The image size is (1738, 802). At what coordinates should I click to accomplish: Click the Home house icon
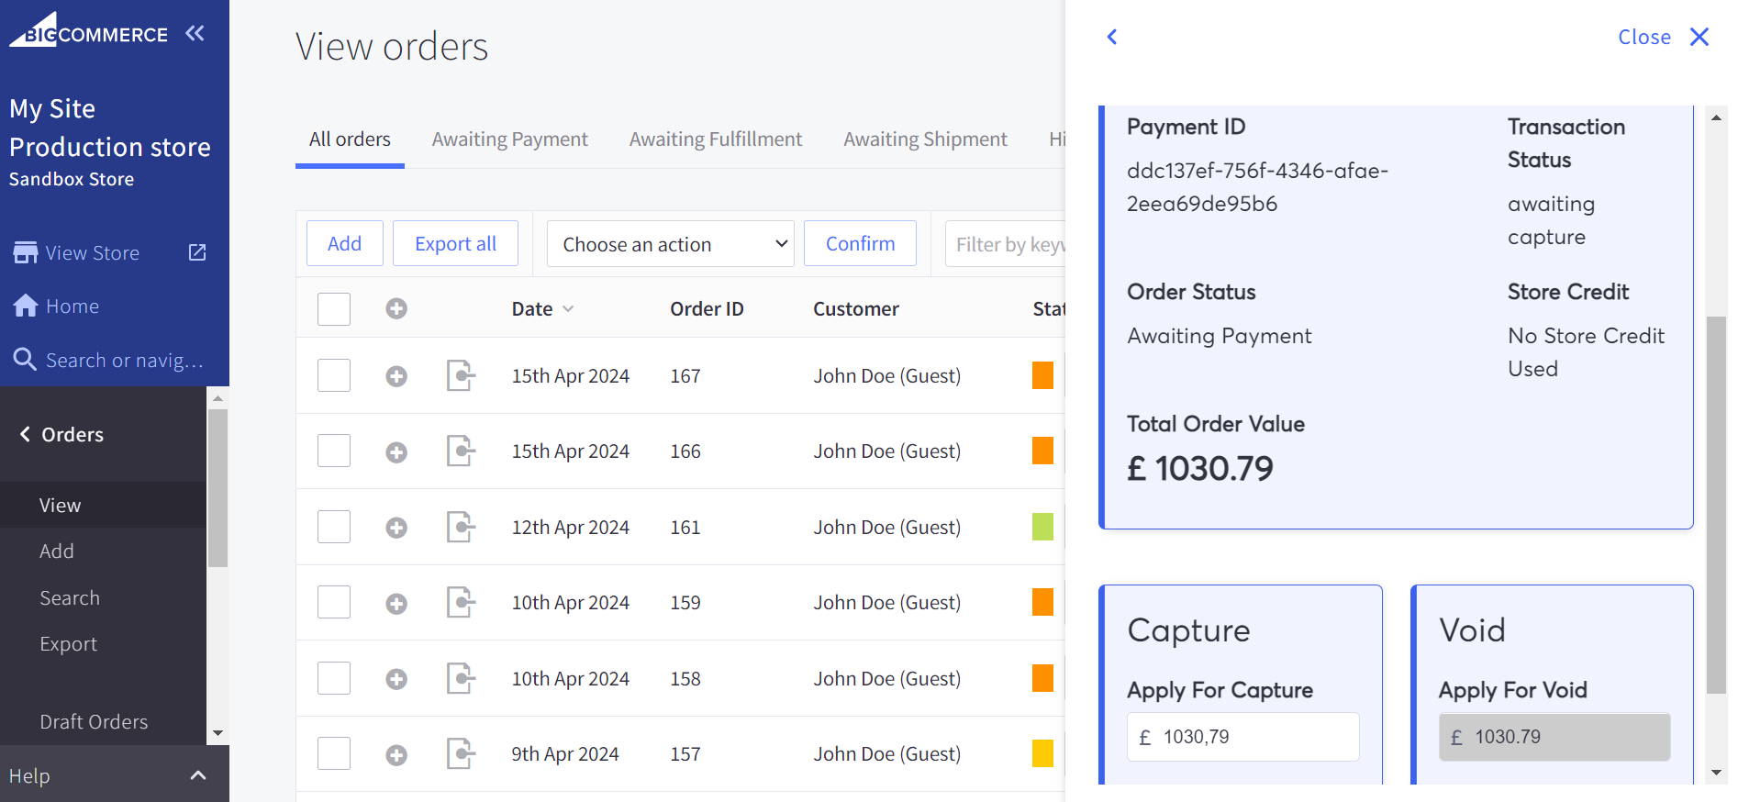[x=25, y=306]
